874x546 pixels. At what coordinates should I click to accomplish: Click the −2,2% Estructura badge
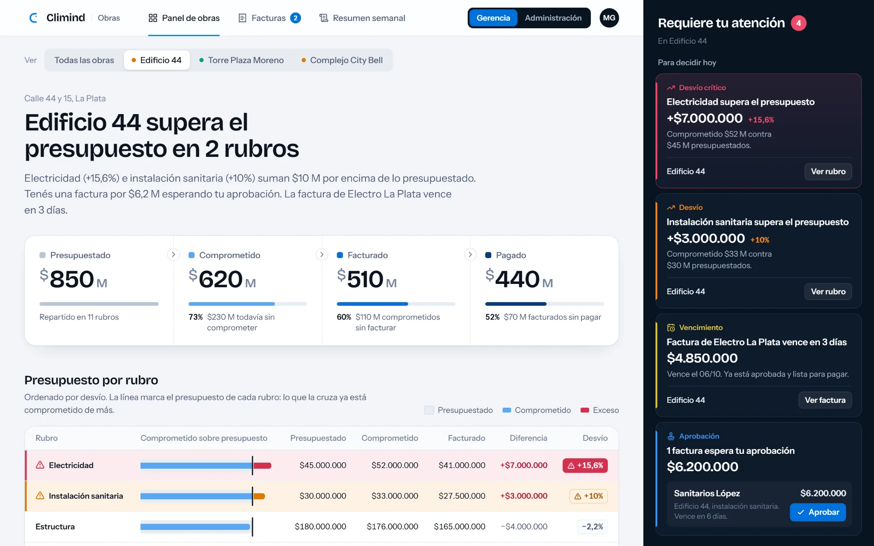(x=592, y=527)
